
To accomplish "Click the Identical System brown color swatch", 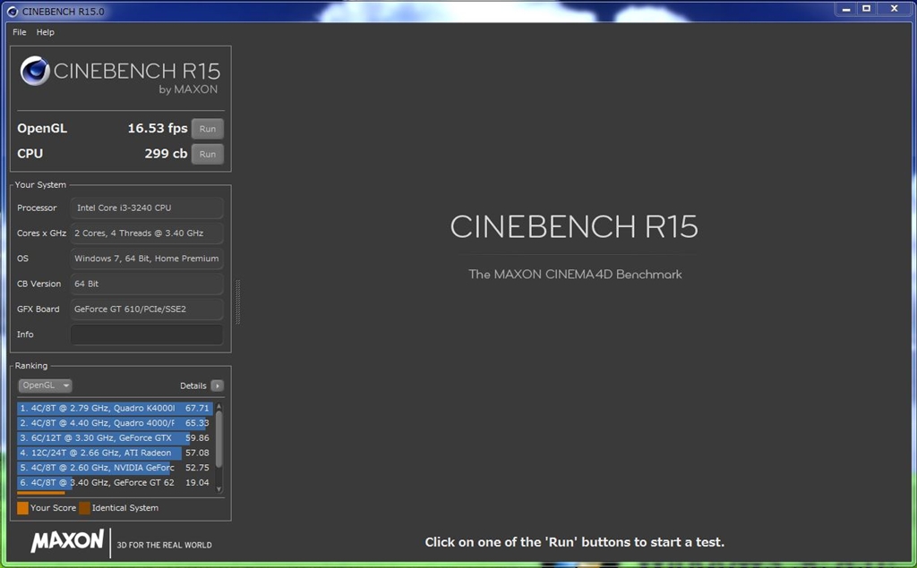I will (x=85, y=508).
